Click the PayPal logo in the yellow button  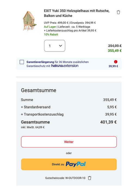tap(76, 164)
